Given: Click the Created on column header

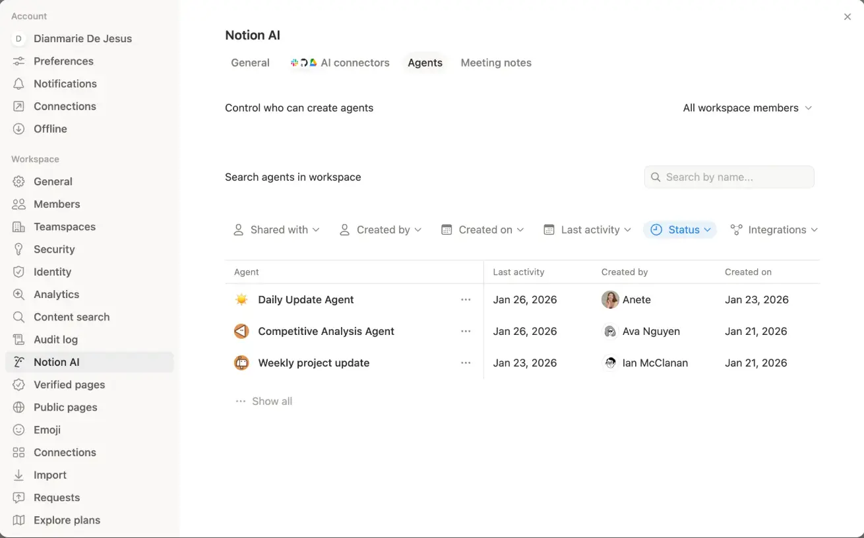Looking at the screenshot, I should point(748,272).
